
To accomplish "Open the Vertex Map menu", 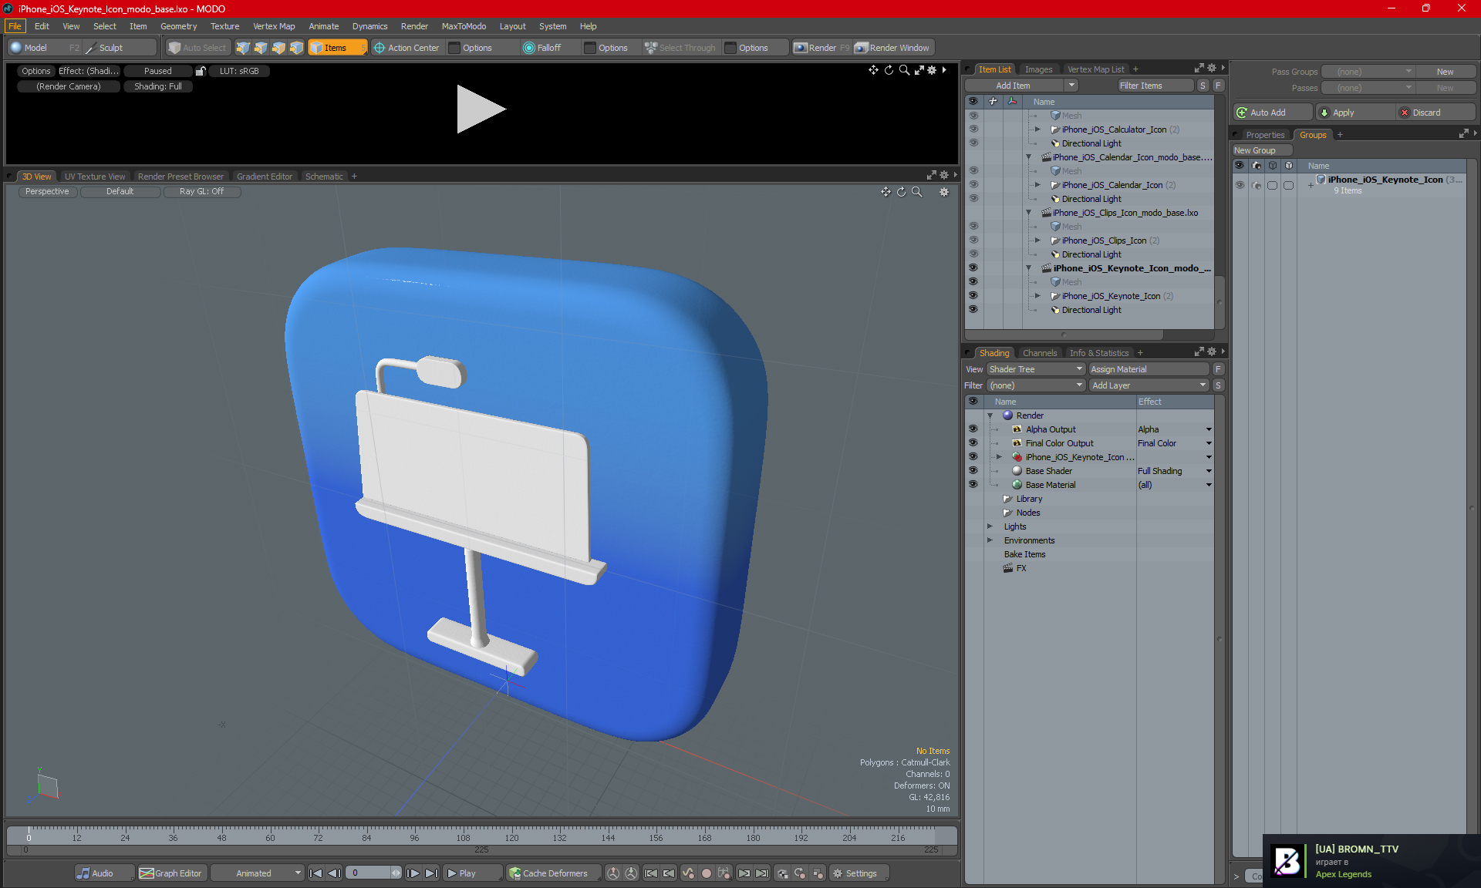I will click(274, 26).
